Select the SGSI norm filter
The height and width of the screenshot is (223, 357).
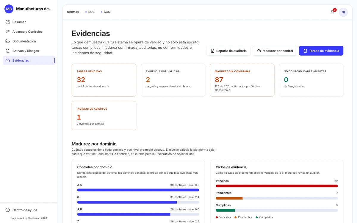106,12
